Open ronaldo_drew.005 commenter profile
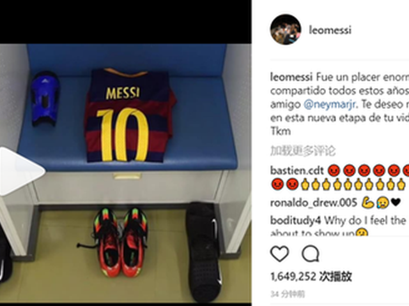Viewport: 409px width, 306px height. tap(314, 203)
